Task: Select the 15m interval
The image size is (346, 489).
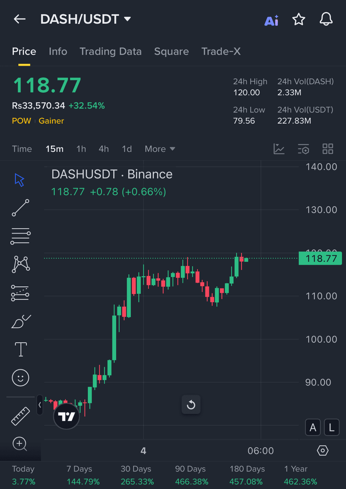Action: pyautogui.click(x=55, y=149)
